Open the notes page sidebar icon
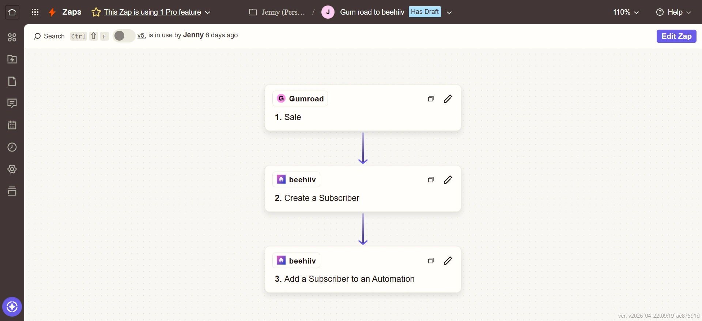 coord(12,81)
